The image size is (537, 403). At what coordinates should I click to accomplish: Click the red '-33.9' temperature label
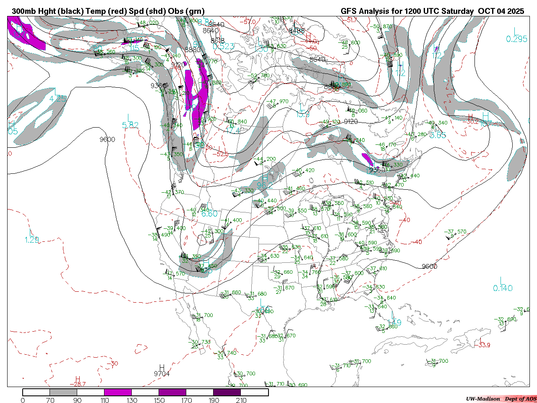[x=482, y=345]
